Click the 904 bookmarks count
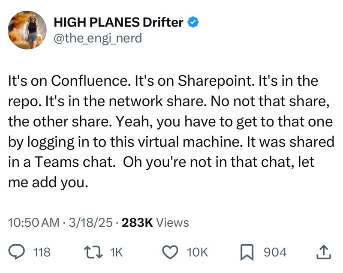Viewport: 343px width, 273px height. point(275,252)
